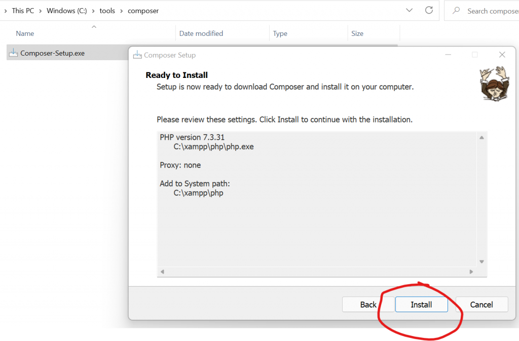The height and width of the screenshot is (341, 519).
Task: Sort files by the Name column
Action: coord(25,33)
